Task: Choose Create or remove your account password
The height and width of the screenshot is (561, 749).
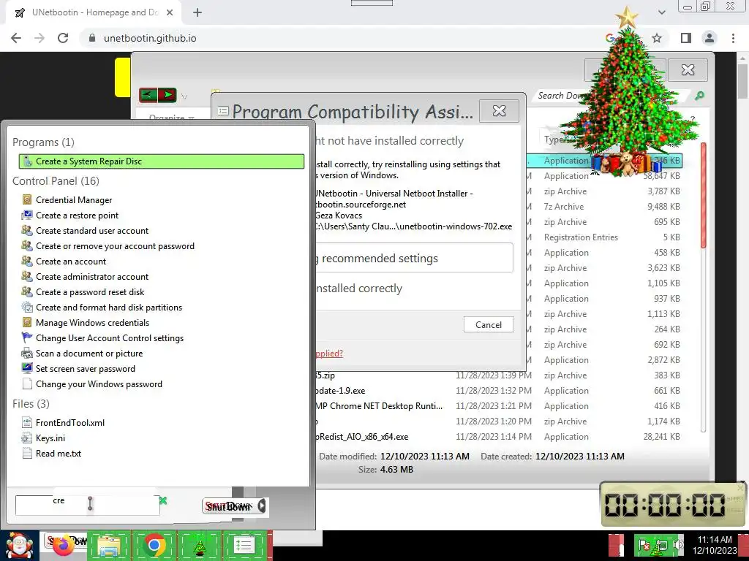Action: point(115,246)
